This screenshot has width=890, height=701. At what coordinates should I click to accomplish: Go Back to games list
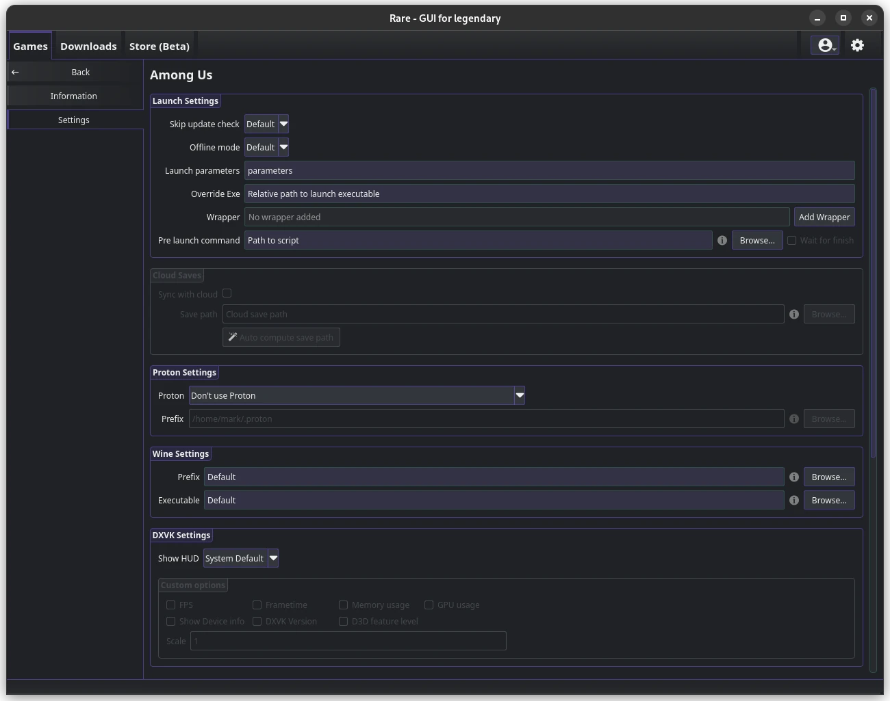pos(74,72)
